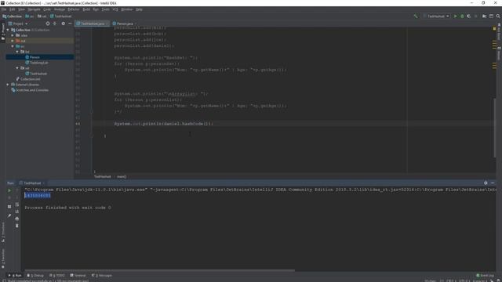
Task: Open the Analyze menu
Action: [60, 9]
